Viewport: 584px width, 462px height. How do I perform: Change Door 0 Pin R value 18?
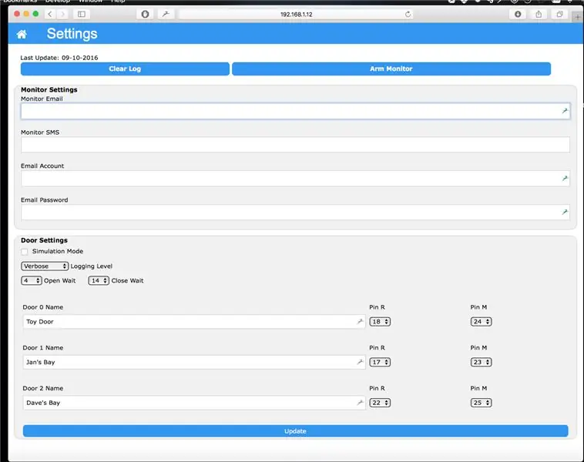[380, 321]
